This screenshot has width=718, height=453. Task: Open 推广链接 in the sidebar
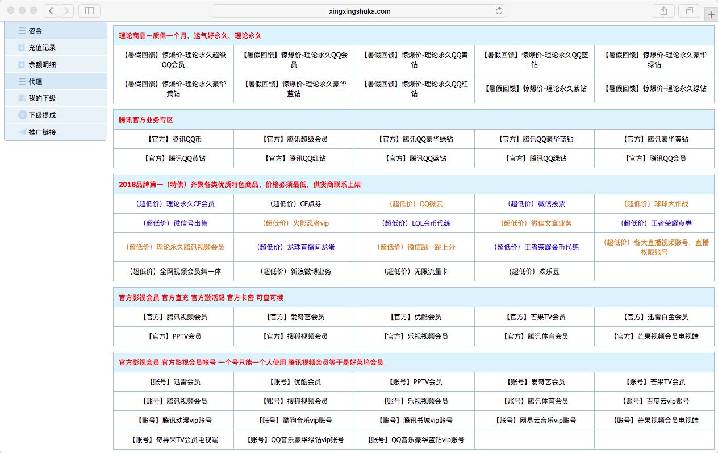[x=42, y=132]
